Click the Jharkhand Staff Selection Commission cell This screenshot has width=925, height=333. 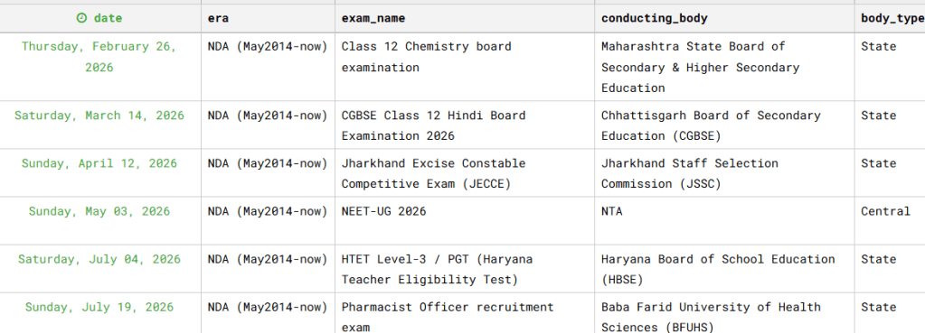724,173
